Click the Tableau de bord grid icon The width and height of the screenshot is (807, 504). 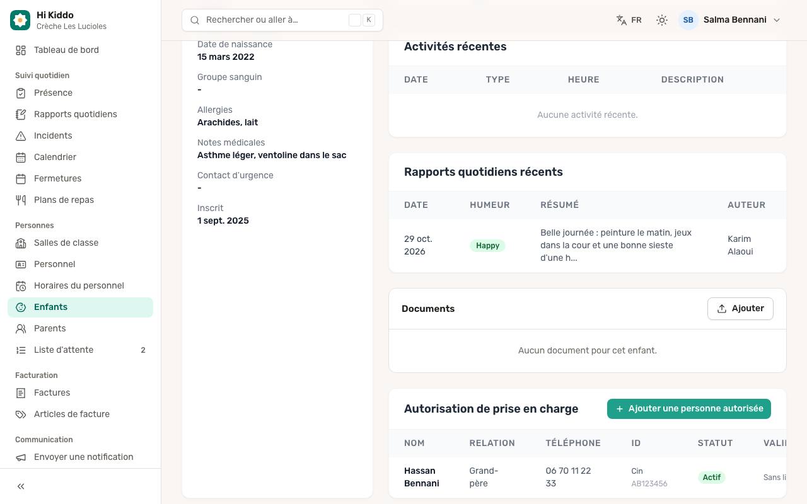point(21,50)
